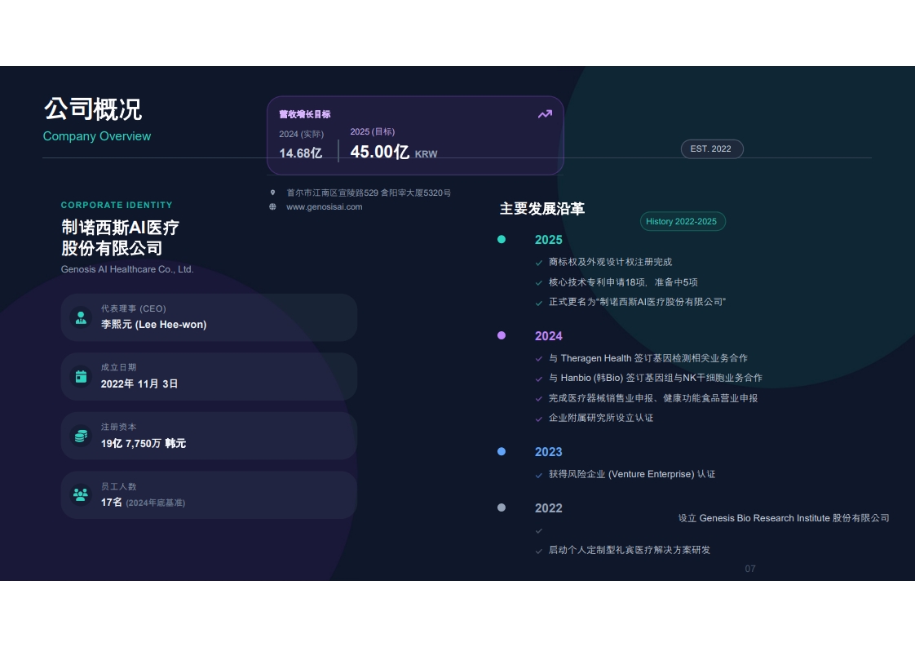This screenshot has height=647, width=915.
Task: Click the 成立日期 label
Action: pos(118,367)
